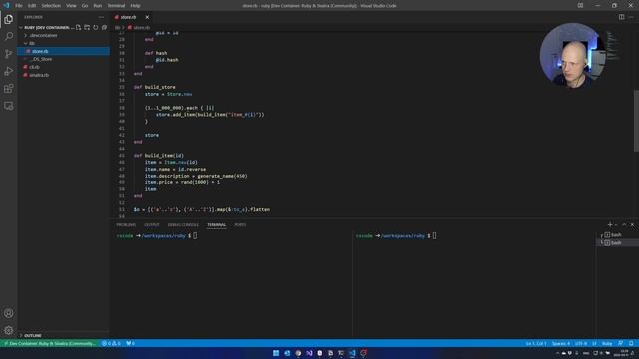Click the New Folder icon in Explorer
The width and height of the screenshot is (639, 359).
point(87,27)
